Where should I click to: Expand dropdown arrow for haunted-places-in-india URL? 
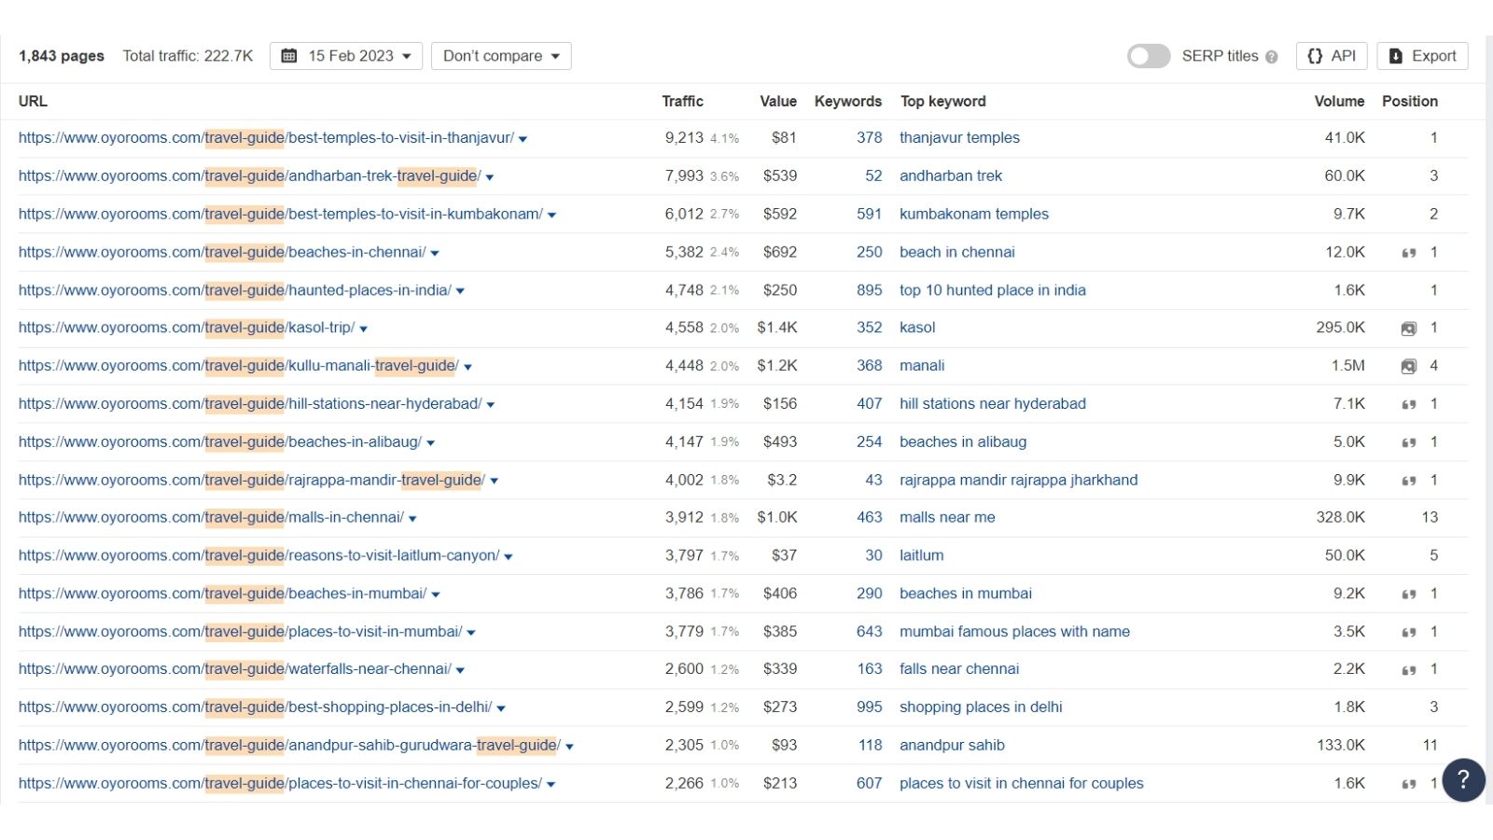[x=460, y=291]
